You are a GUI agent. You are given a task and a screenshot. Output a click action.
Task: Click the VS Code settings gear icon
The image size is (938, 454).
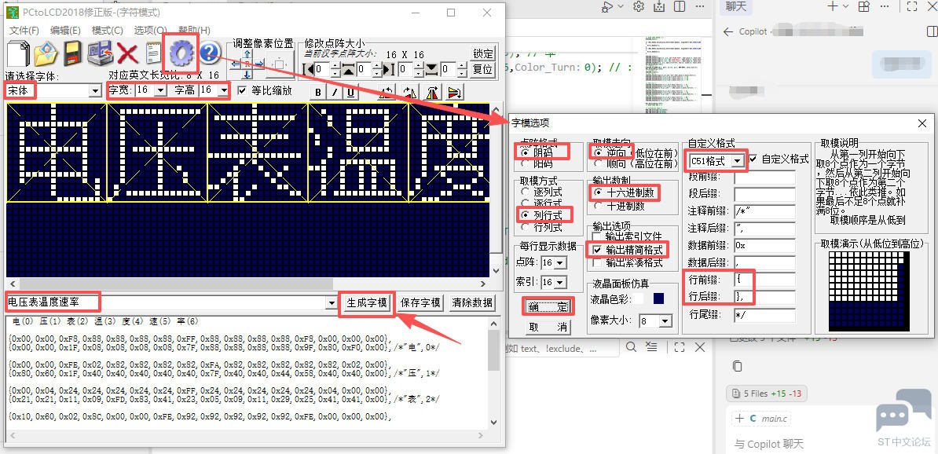click(x=639, y=6)
